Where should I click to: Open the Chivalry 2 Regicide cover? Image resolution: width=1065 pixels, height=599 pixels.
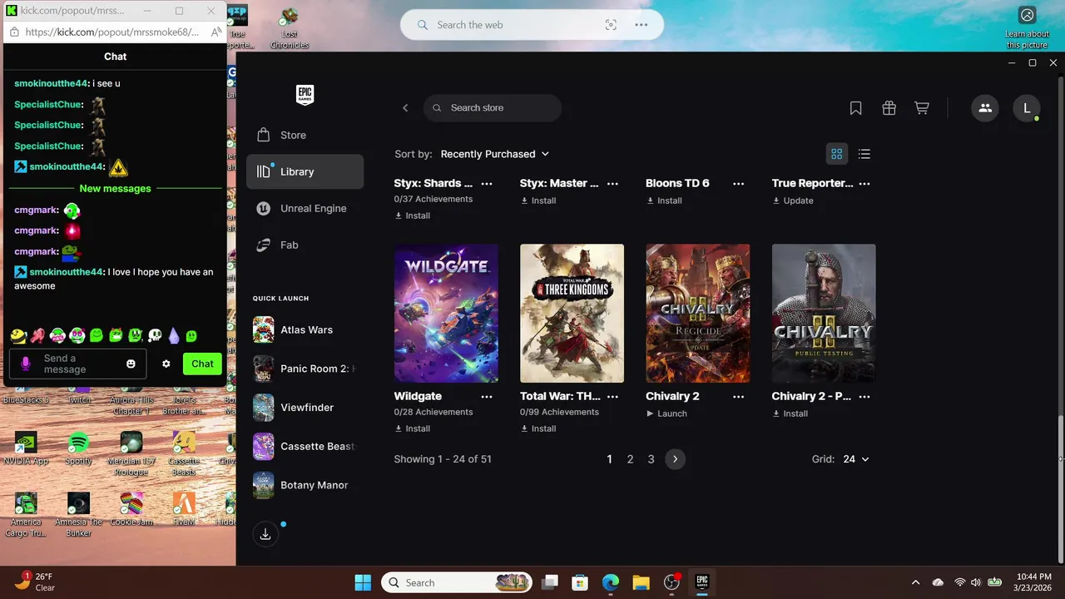click(697, 313)
